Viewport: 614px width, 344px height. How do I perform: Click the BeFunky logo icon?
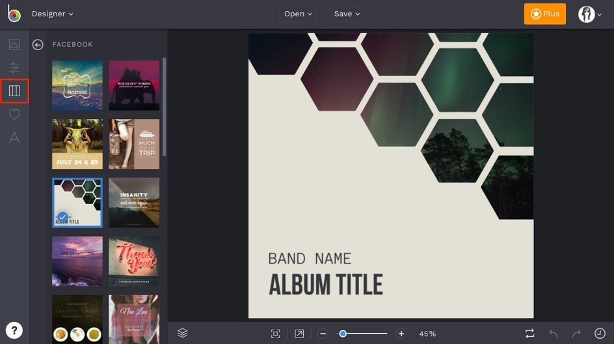[x=14, y=14]
